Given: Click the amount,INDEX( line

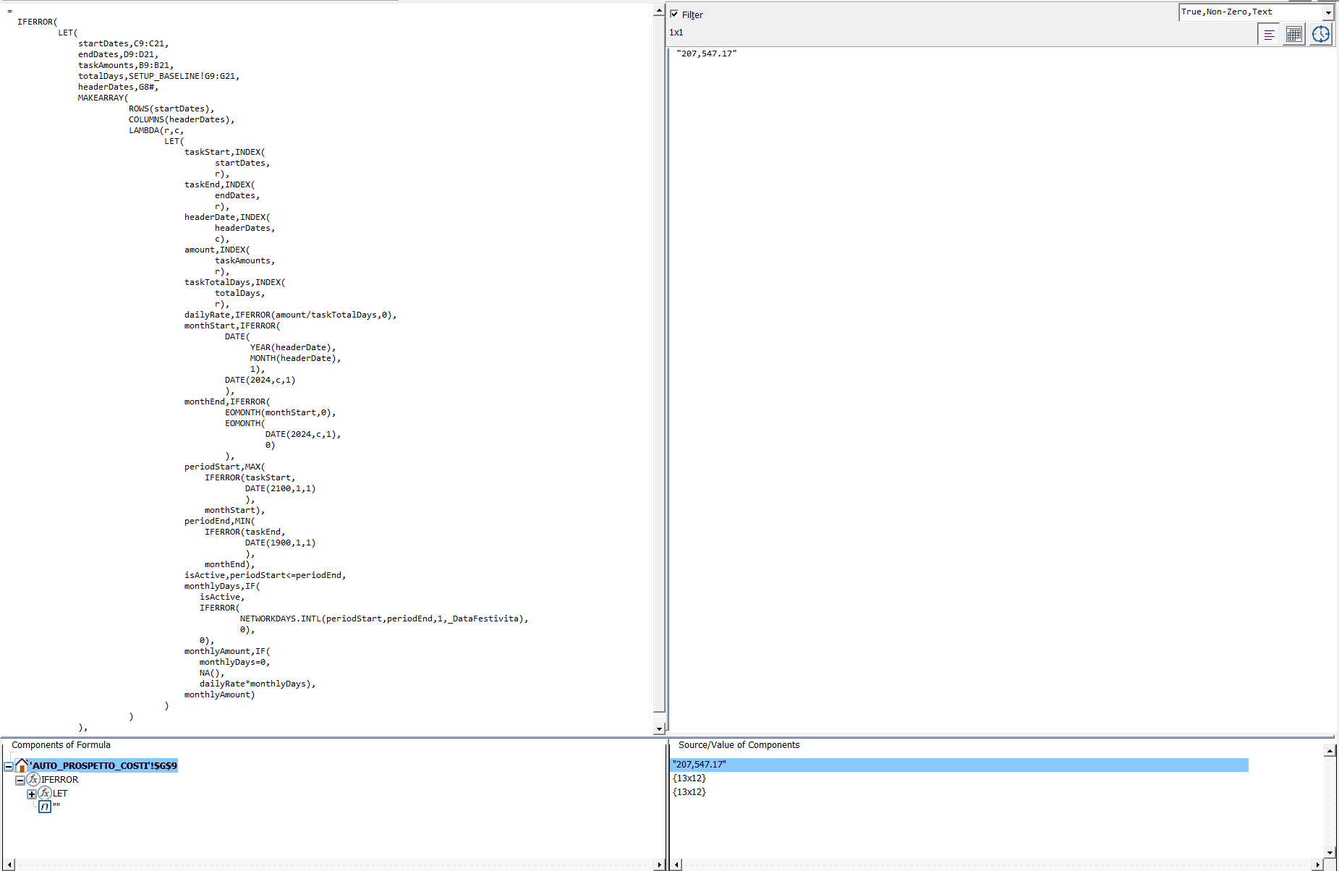Looking at the screenshot, I should 217,250.
